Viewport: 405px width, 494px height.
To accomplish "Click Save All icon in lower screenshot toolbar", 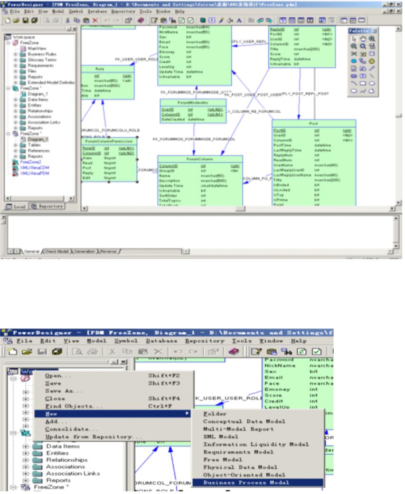I will tap(57, 351).
